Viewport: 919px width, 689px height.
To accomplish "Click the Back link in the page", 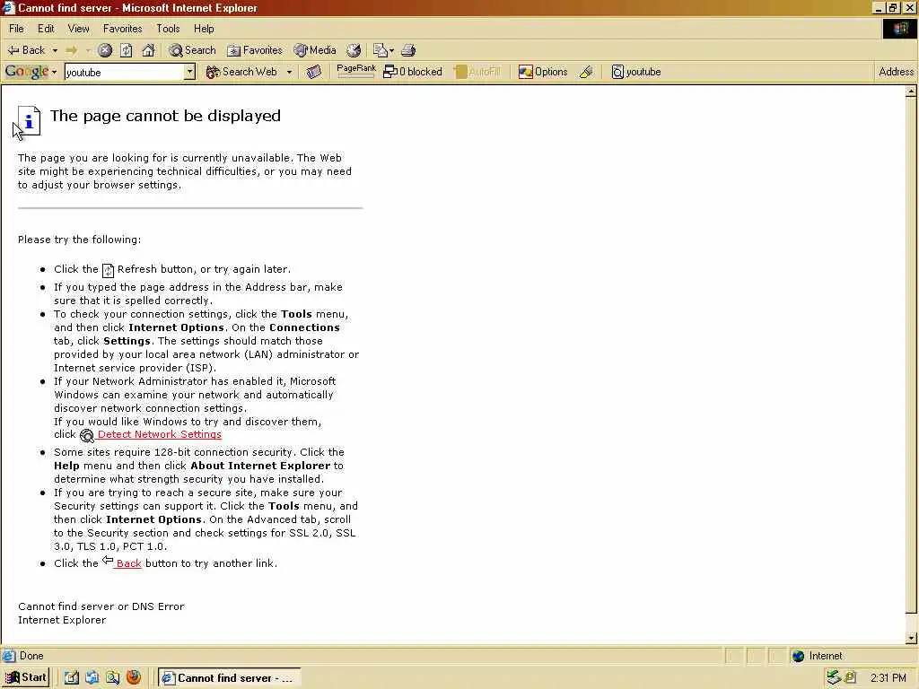I will click(128, 563).
